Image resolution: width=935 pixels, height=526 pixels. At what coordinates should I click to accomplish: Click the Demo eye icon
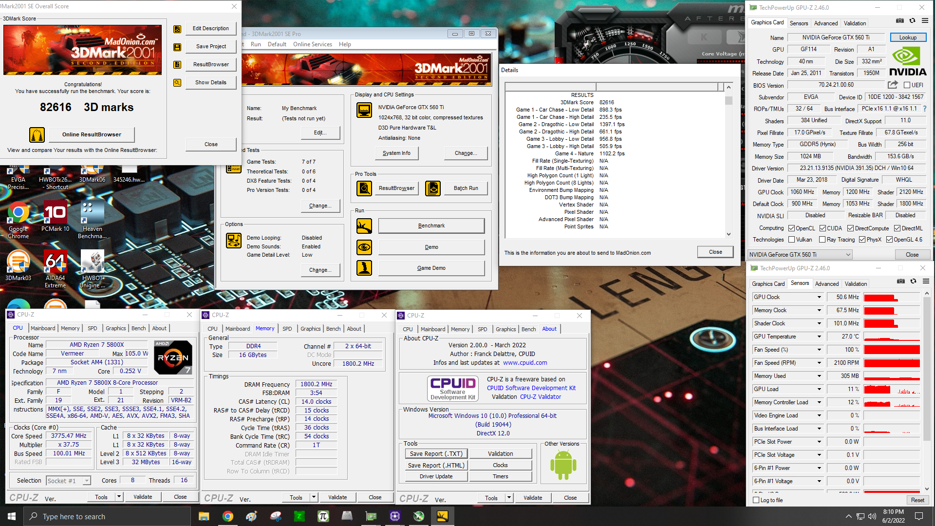click(x=364, y=247)
